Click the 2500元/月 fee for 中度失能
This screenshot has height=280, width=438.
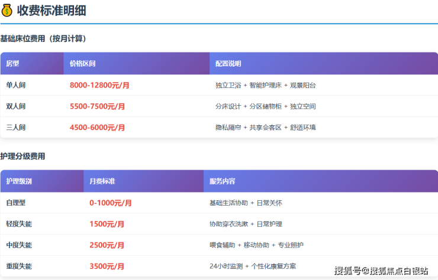tap(107, 245)
